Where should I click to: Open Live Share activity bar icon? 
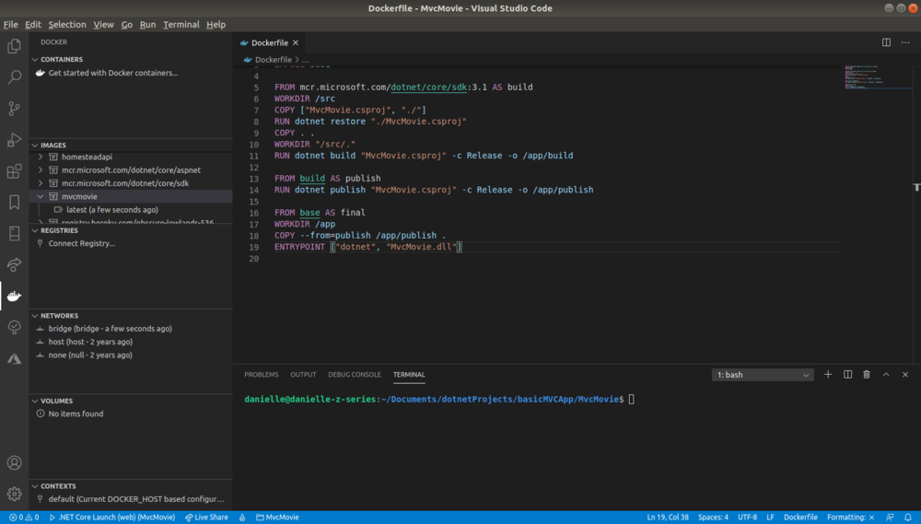pos(14,264)
